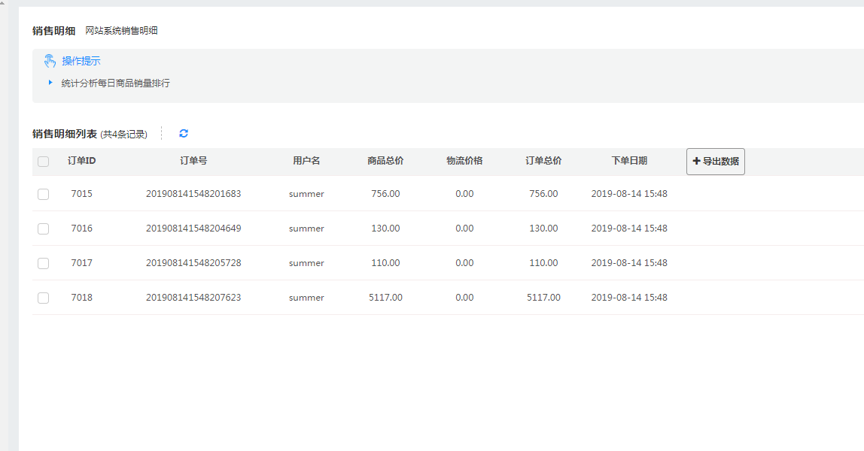The image size is (864, 451).
Task: Click order number 201908141548201683
Action: [x=193, y=194]
